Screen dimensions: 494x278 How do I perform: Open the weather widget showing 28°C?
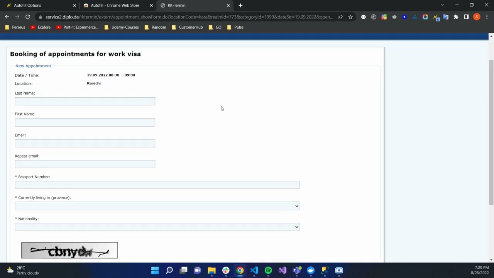point(23,270)
